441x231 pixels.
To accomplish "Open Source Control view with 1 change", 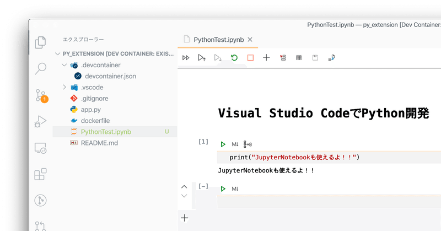I will click(41, 95).
